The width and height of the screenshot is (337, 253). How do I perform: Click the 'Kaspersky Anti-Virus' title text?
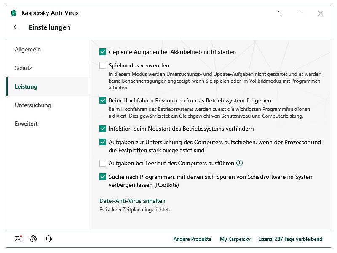coord(50,13)
